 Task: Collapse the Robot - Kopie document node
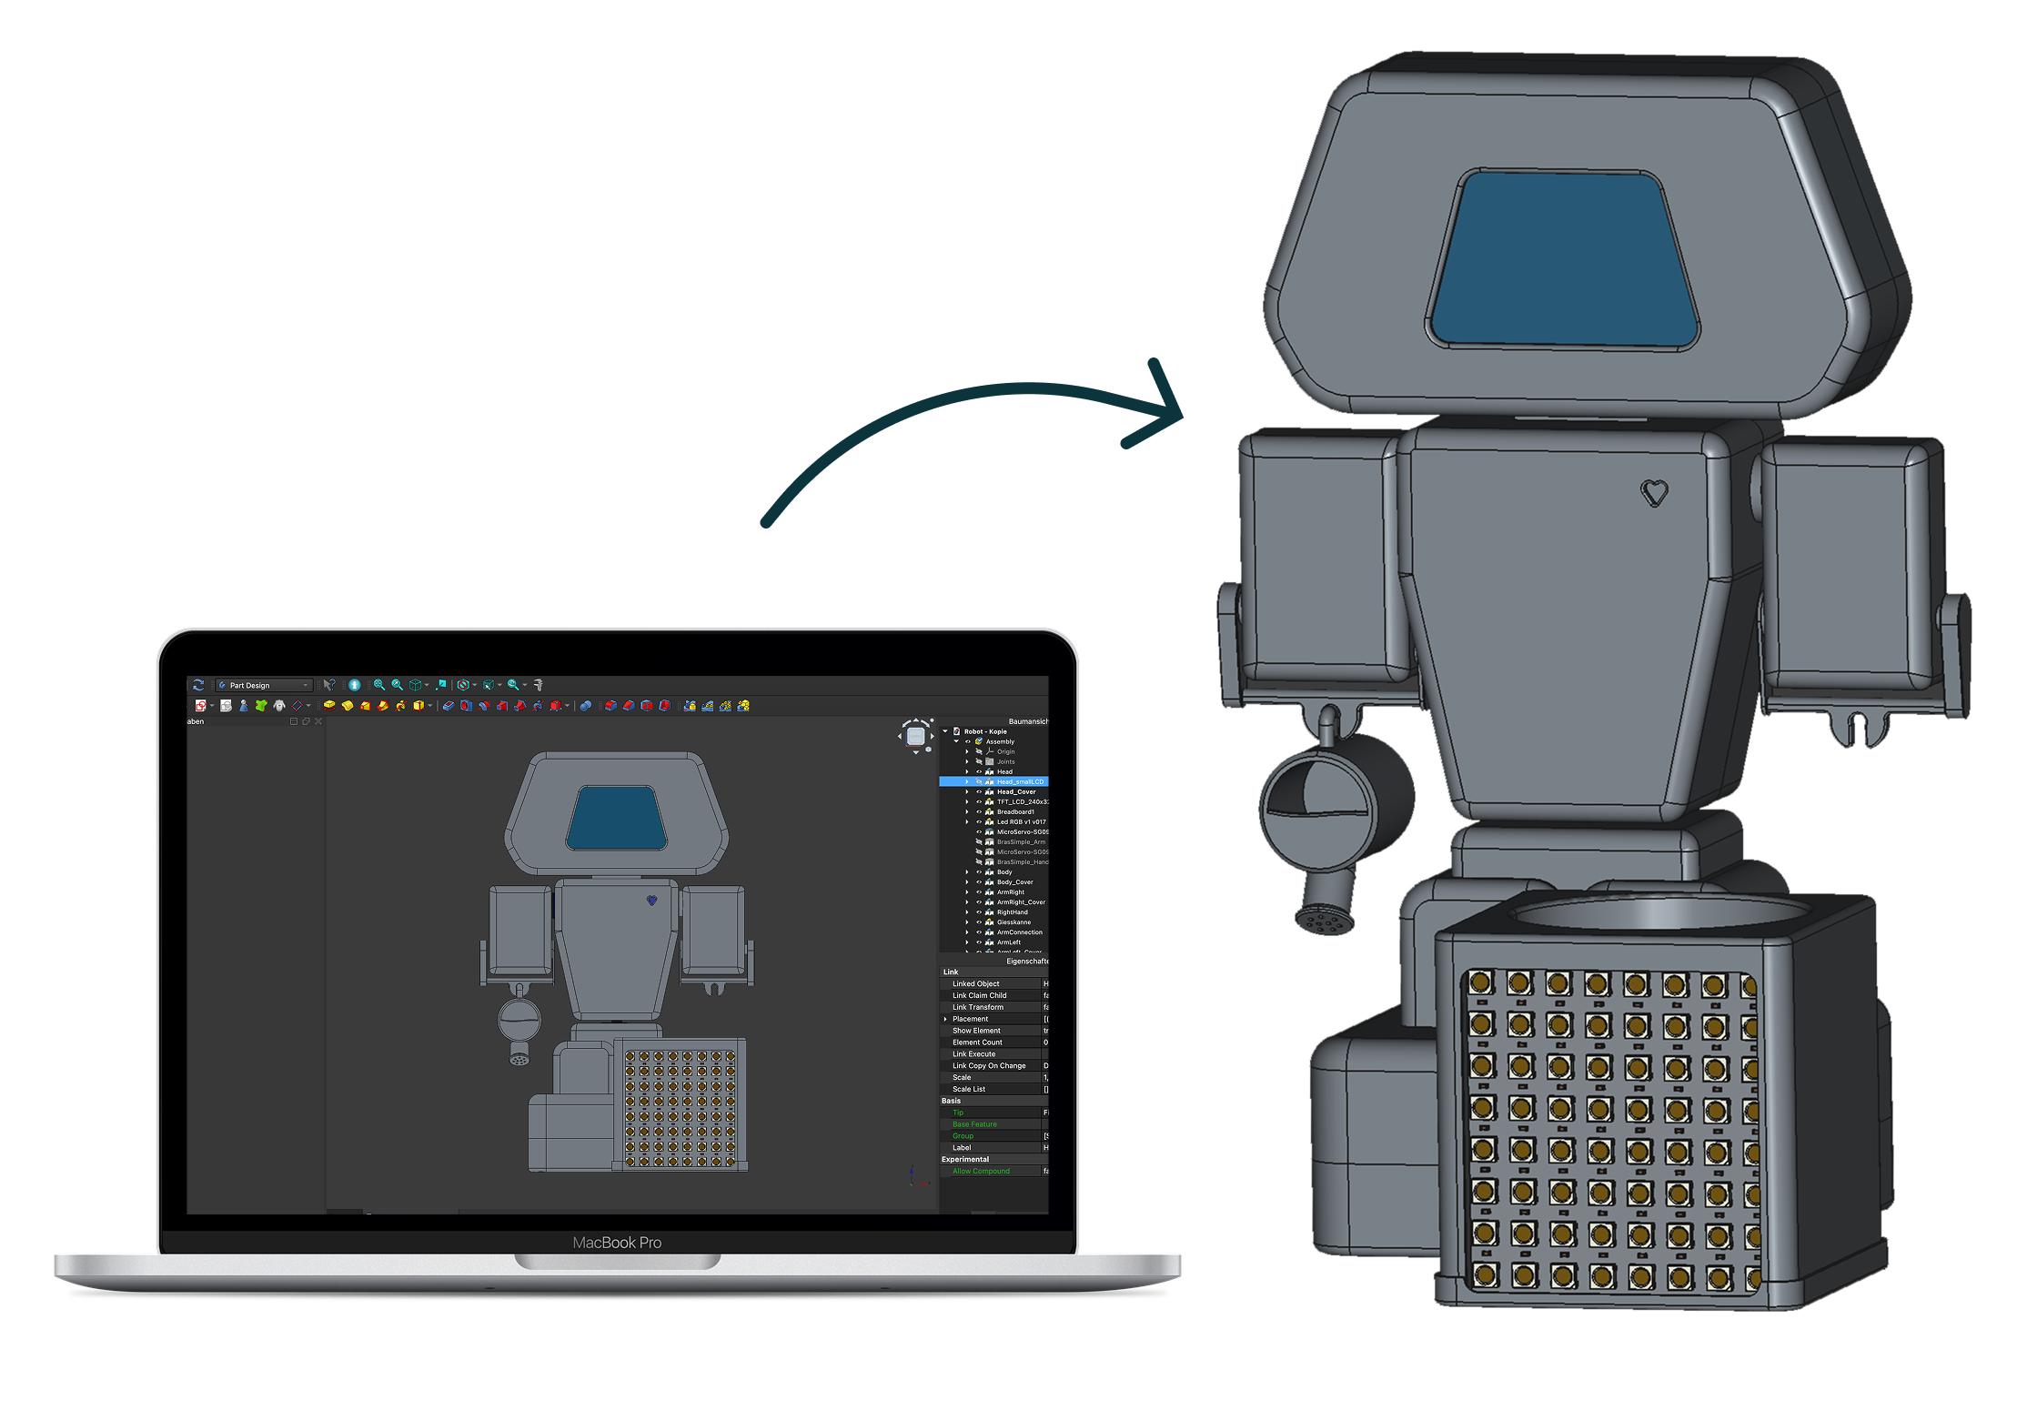pos(945,731)
